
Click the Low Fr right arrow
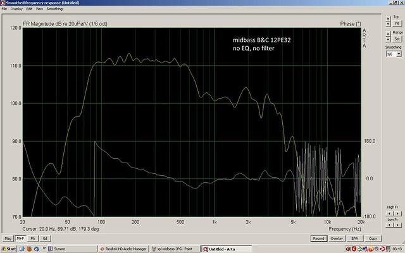[399, 225]
